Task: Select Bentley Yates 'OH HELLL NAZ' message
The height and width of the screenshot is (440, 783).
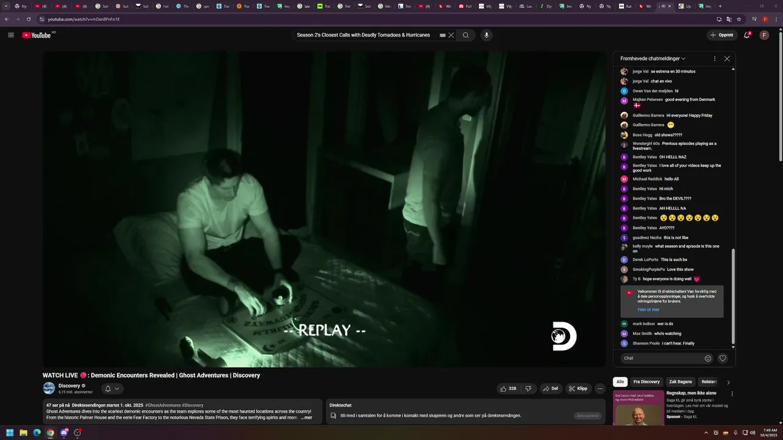Action: (x=673, y=157)
